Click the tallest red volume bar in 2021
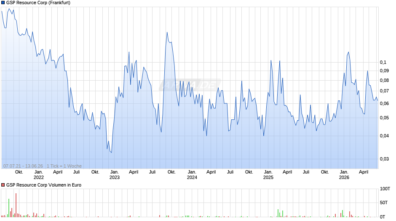Image resolution: width=396 pixels, height=221 pixels. 16,205
